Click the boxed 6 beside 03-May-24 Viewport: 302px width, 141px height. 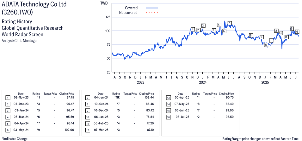click(8, 130)
